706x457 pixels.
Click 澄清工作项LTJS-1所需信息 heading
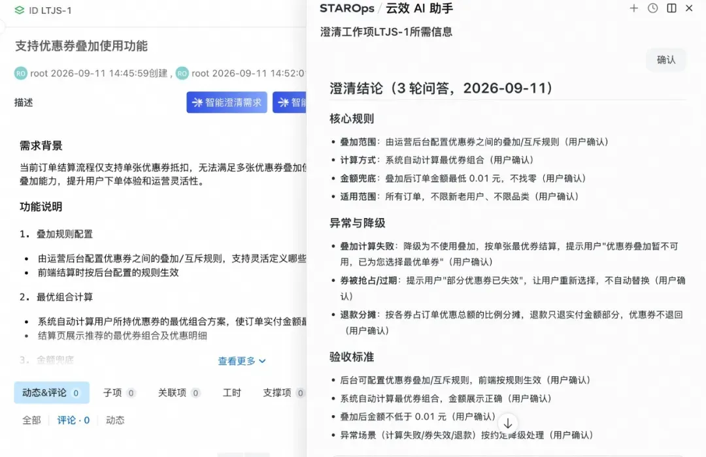[x=386, y=32]
